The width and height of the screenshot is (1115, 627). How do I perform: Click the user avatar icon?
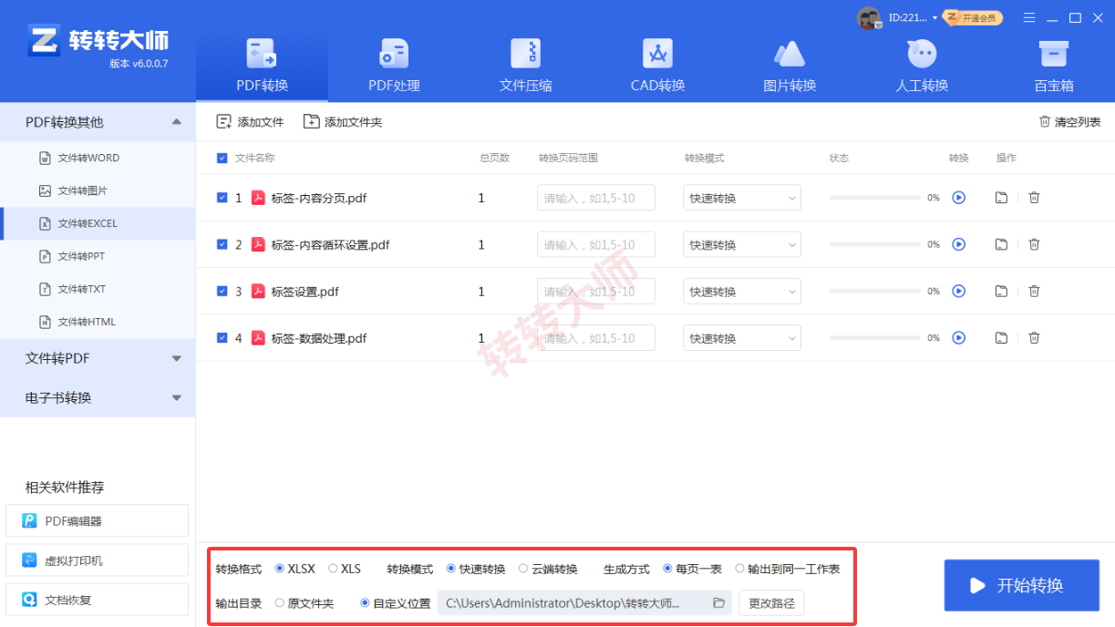[x=869, y=17]
